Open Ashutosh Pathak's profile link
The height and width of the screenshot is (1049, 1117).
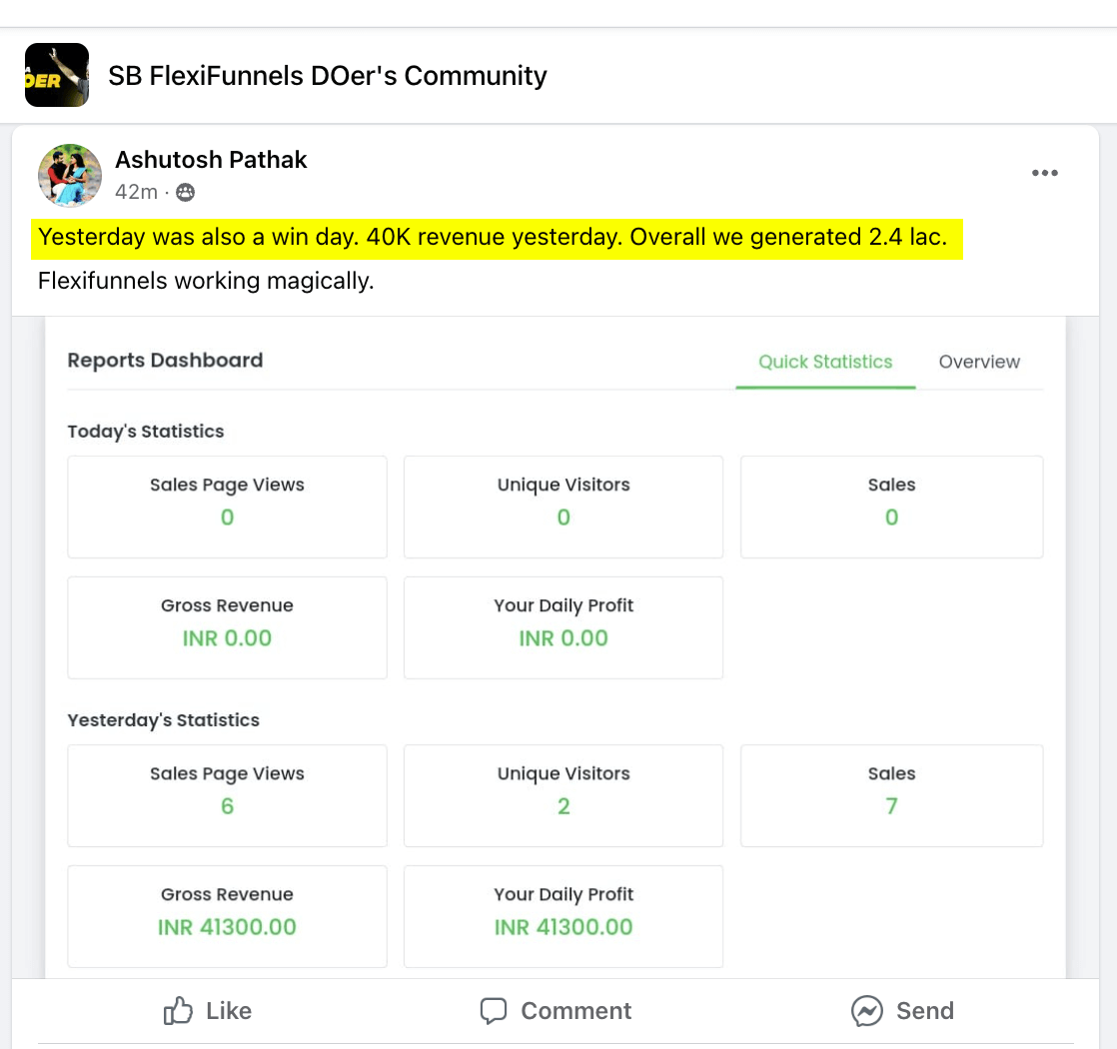click(211, 159)
